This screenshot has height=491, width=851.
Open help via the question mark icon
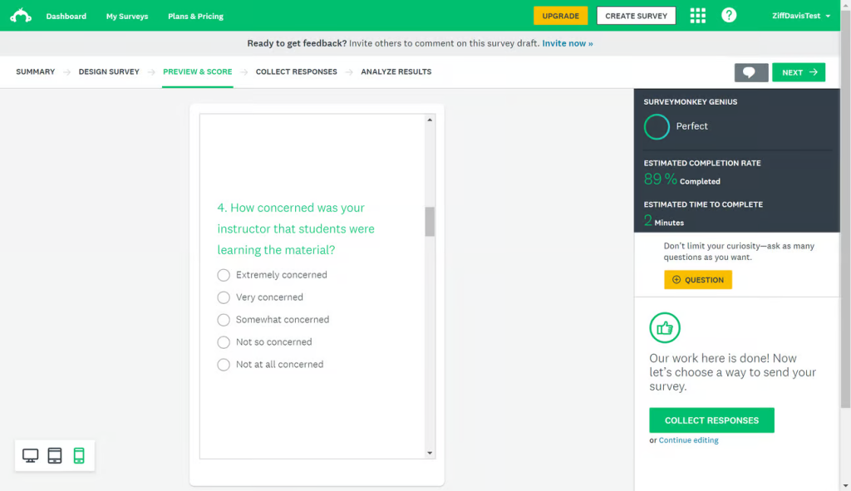729,15
